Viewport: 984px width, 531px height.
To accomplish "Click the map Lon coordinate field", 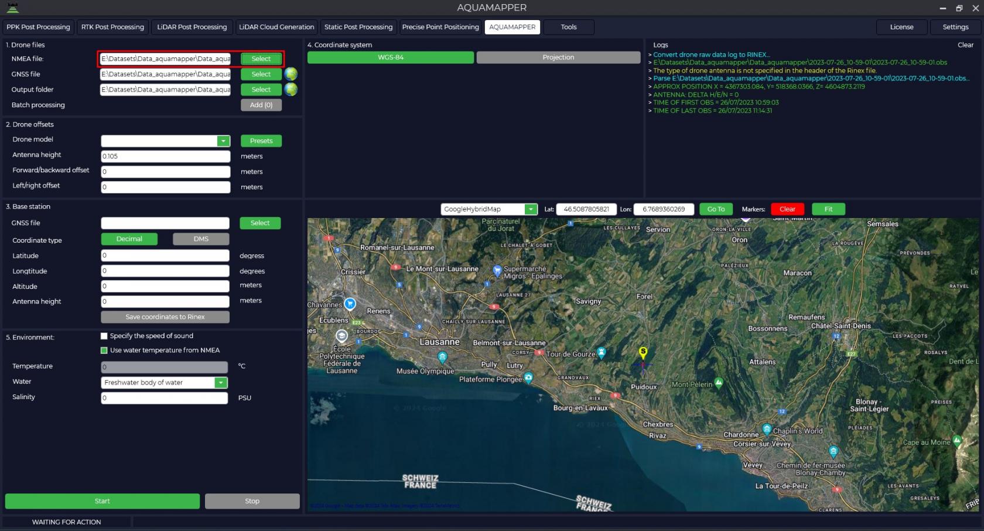I will pos(664,209).
